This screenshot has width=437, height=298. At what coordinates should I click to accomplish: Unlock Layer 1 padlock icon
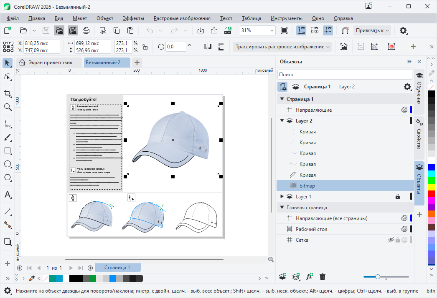[x=398, y=197]
